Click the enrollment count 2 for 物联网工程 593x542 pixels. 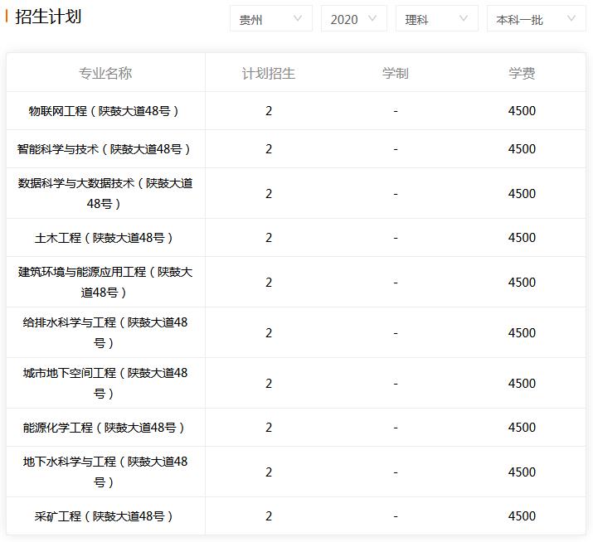[x=269, y=111]
